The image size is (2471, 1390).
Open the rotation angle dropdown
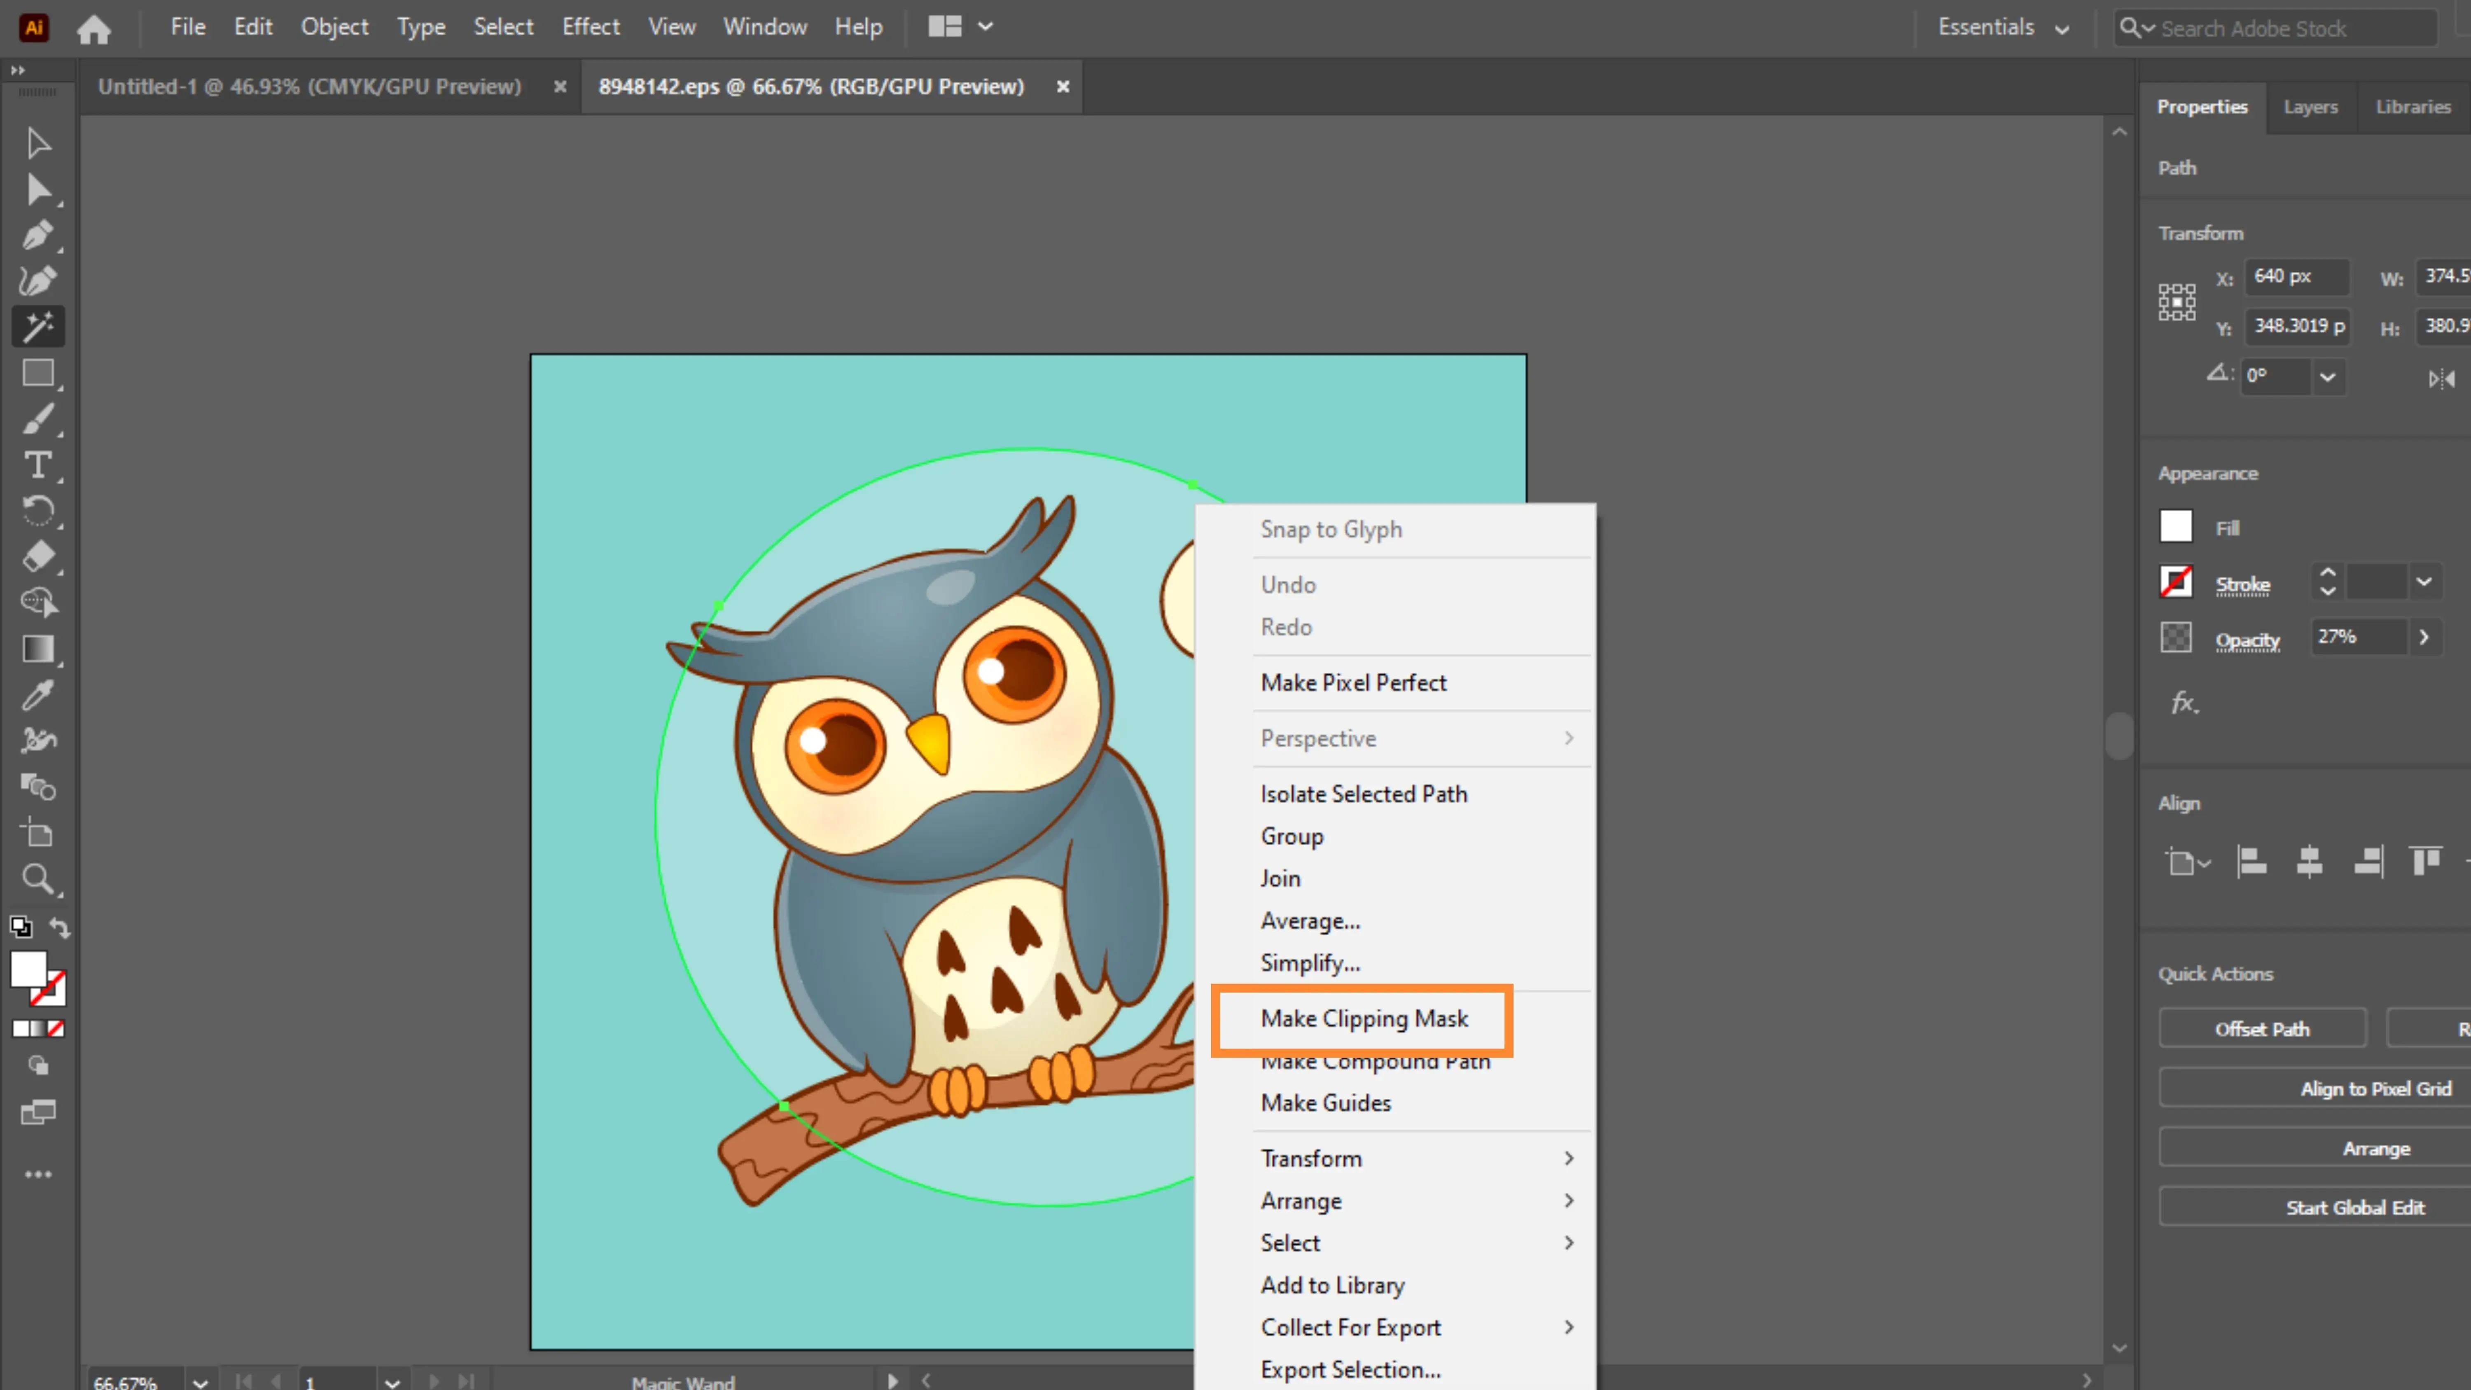2327,377
